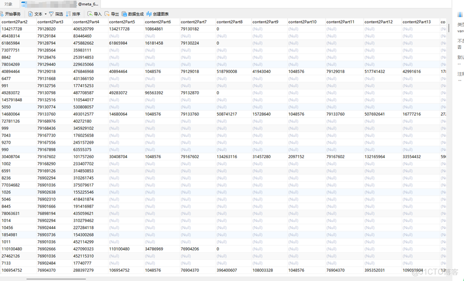The height and width of the screenshot is (281, 464).
Task: Click the content2Part3 column header
Action: (54, 22)
